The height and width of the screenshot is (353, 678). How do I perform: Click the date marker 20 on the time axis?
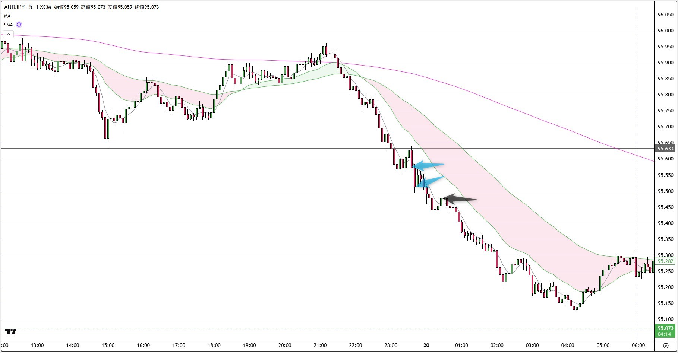coord(426,345)
